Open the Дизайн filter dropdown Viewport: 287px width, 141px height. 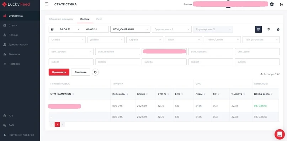106,39
